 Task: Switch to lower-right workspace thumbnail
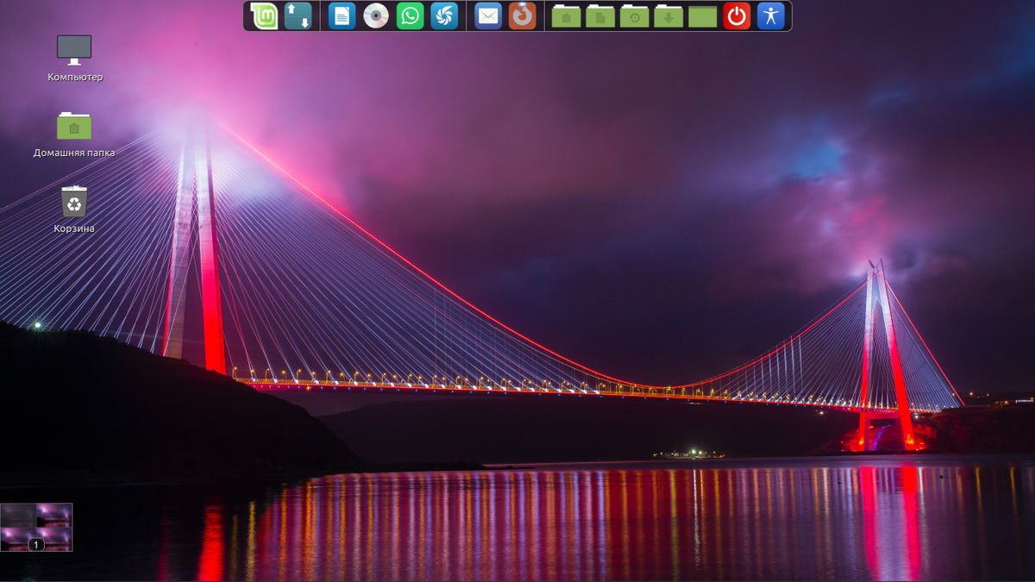(x=54, y=540)
